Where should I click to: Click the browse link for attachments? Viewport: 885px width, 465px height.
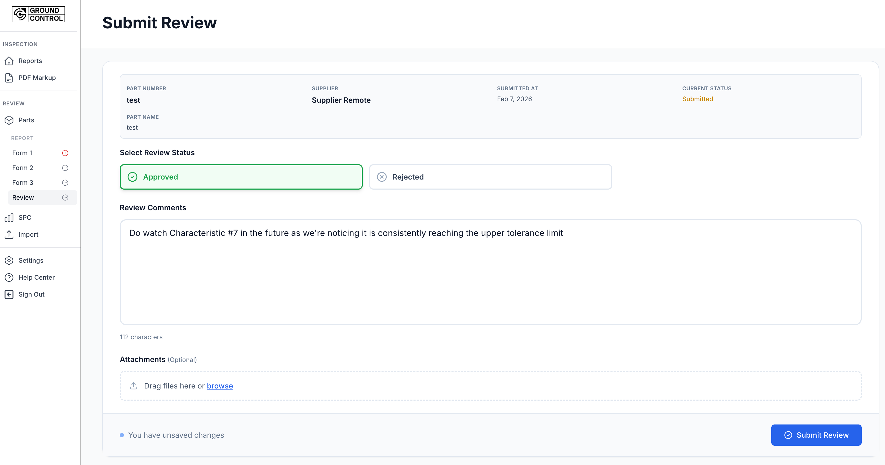coord(220,386)
